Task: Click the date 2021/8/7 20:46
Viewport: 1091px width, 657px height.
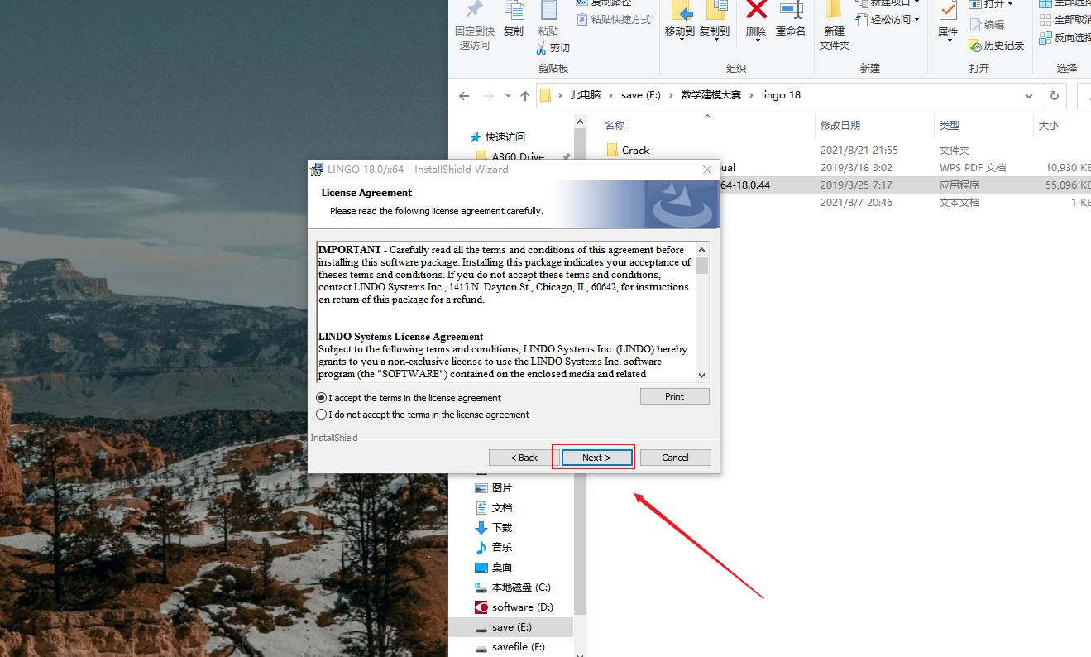Action: [856, 203]
